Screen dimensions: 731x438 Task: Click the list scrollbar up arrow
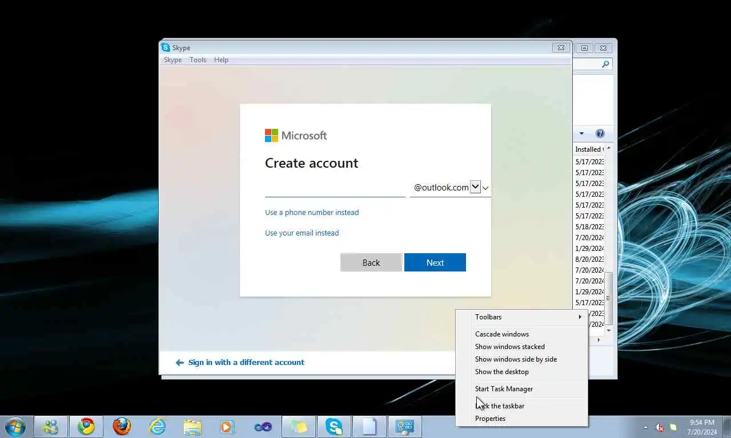click(609, 149)
